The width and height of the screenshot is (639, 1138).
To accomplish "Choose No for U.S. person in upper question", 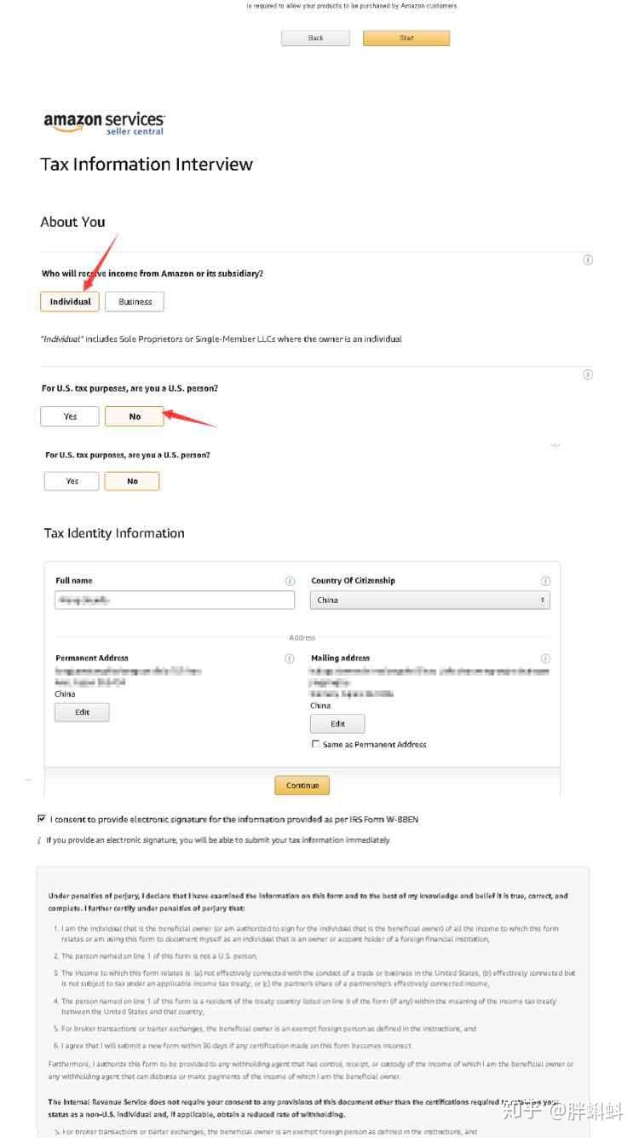I will 135,416.
